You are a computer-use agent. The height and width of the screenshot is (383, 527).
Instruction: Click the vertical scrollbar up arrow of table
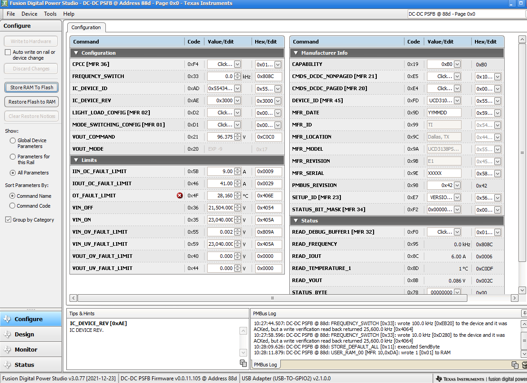(x=522, y=39)
